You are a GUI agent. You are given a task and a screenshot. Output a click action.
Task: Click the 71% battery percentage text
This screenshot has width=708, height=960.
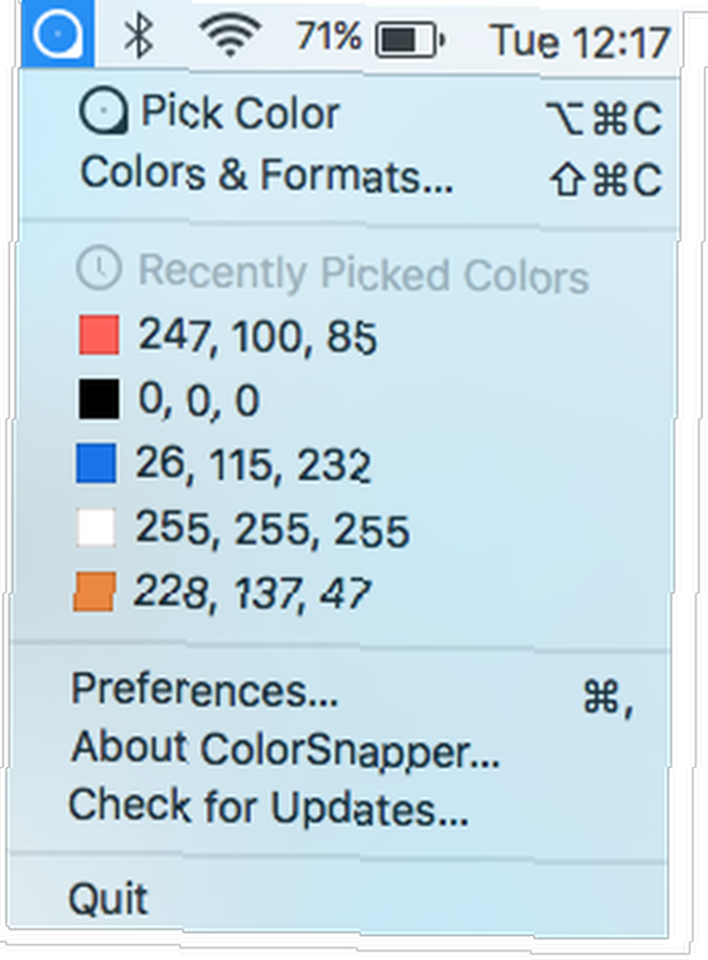(x=329, y=36)
